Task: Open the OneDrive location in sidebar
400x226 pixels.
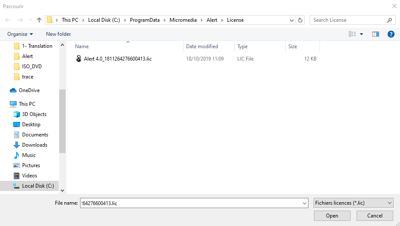Action: click(x=29, y=90)
